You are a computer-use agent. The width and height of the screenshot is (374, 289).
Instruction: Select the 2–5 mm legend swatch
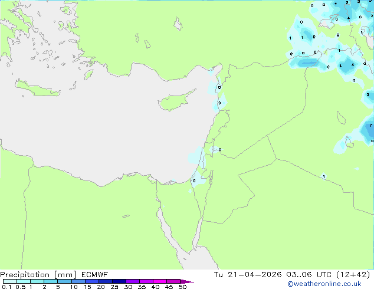coord(51,281)
